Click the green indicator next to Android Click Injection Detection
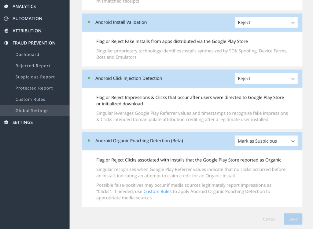Image resolution: width=313 pixels, height=229 pixels. (89, 78)
